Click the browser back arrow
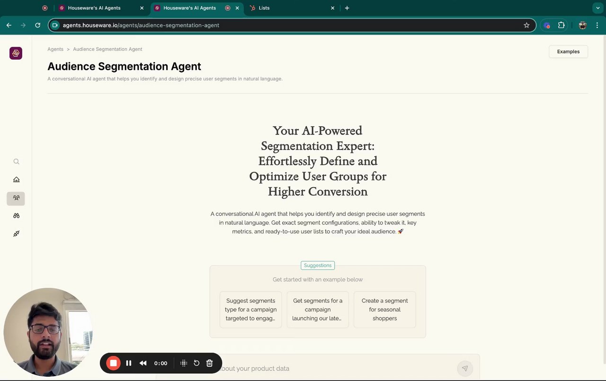 [x=9, y=25]
